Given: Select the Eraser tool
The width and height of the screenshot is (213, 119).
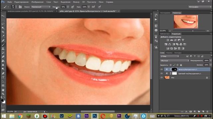Looking at the screenshot, I should pyautogui.click(x=3, y=57).
